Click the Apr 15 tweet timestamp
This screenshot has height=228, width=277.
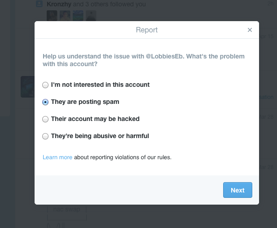click(x=266, y=36)
